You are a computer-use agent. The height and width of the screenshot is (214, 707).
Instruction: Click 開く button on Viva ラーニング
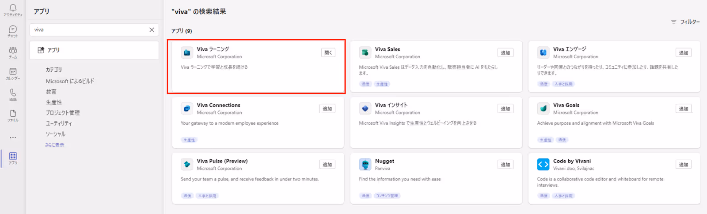[x=328, y=53]
